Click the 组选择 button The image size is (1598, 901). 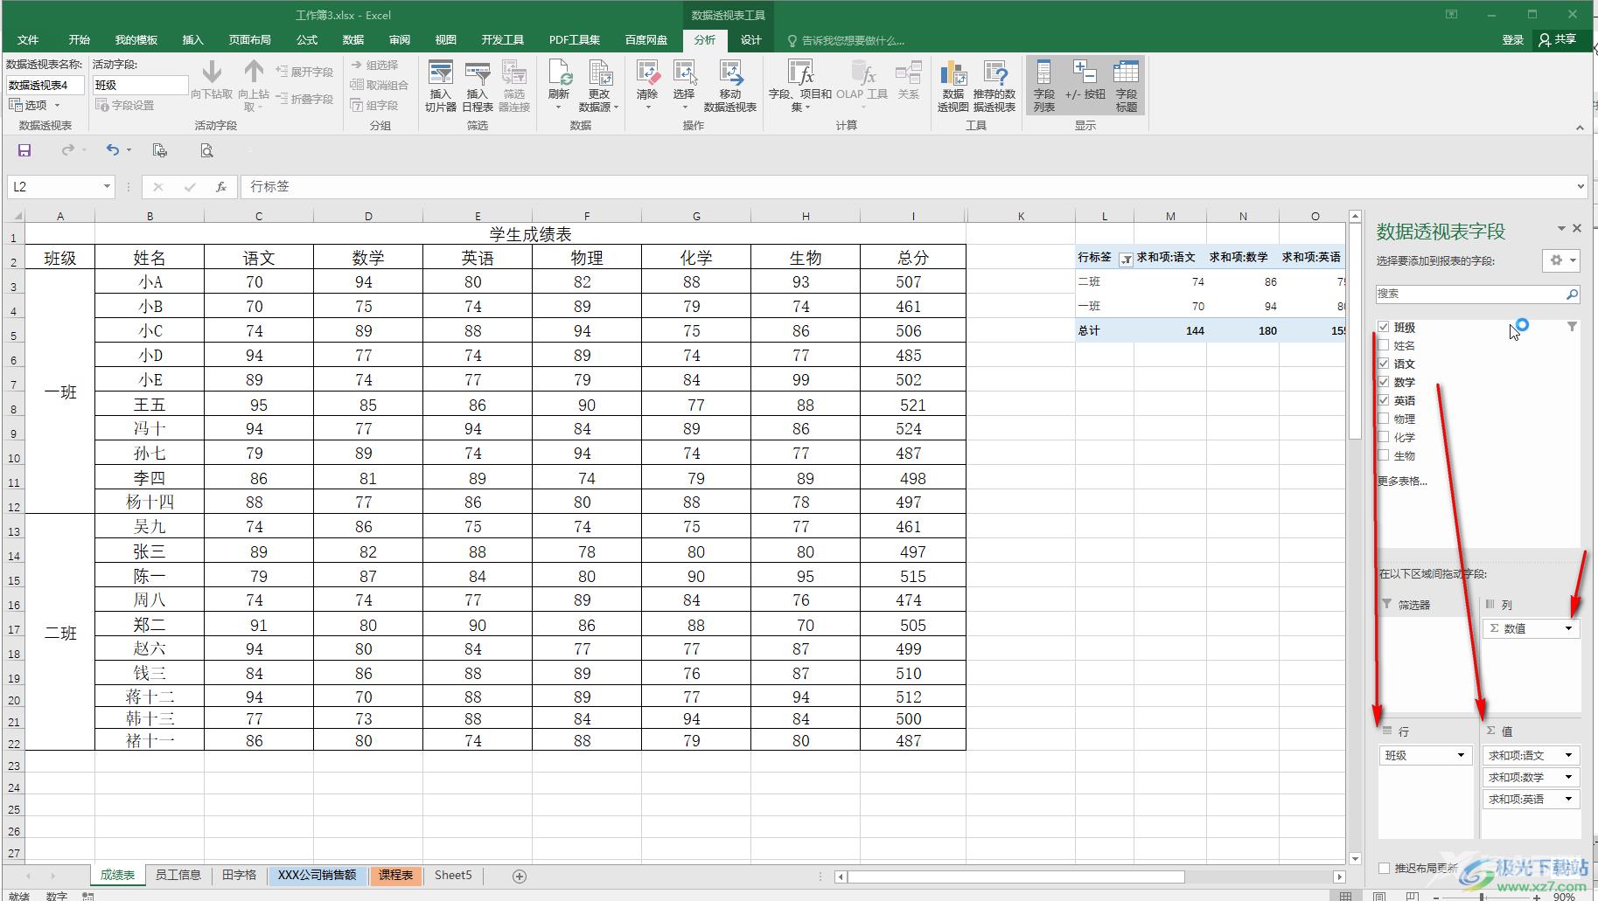tap(374, 65)
